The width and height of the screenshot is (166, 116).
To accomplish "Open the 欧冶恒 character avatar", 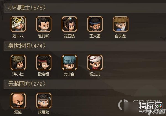I will pyautogui.click(x=44, y=62).
